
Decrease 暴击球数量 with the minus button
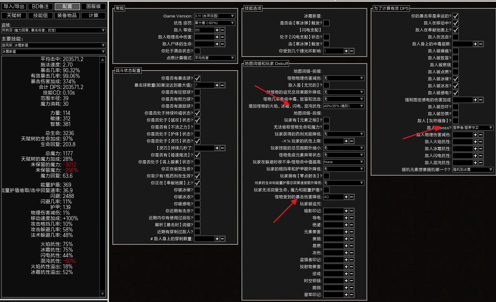pyautogui.click(x=222, y=85)
